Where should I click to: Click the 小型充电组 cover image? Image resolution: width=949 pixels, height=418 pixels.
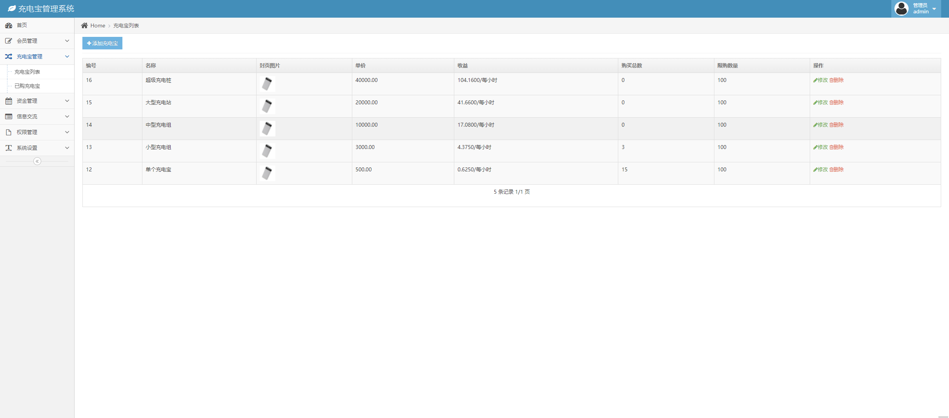click(x=267, y=151)
